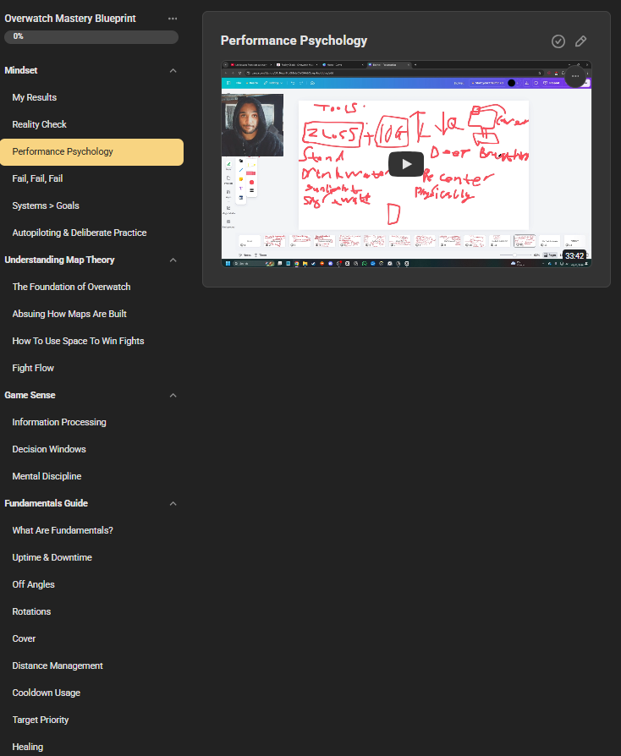
Task: Collapse the Fundamentals Guide section
Action: coord(173,504)
